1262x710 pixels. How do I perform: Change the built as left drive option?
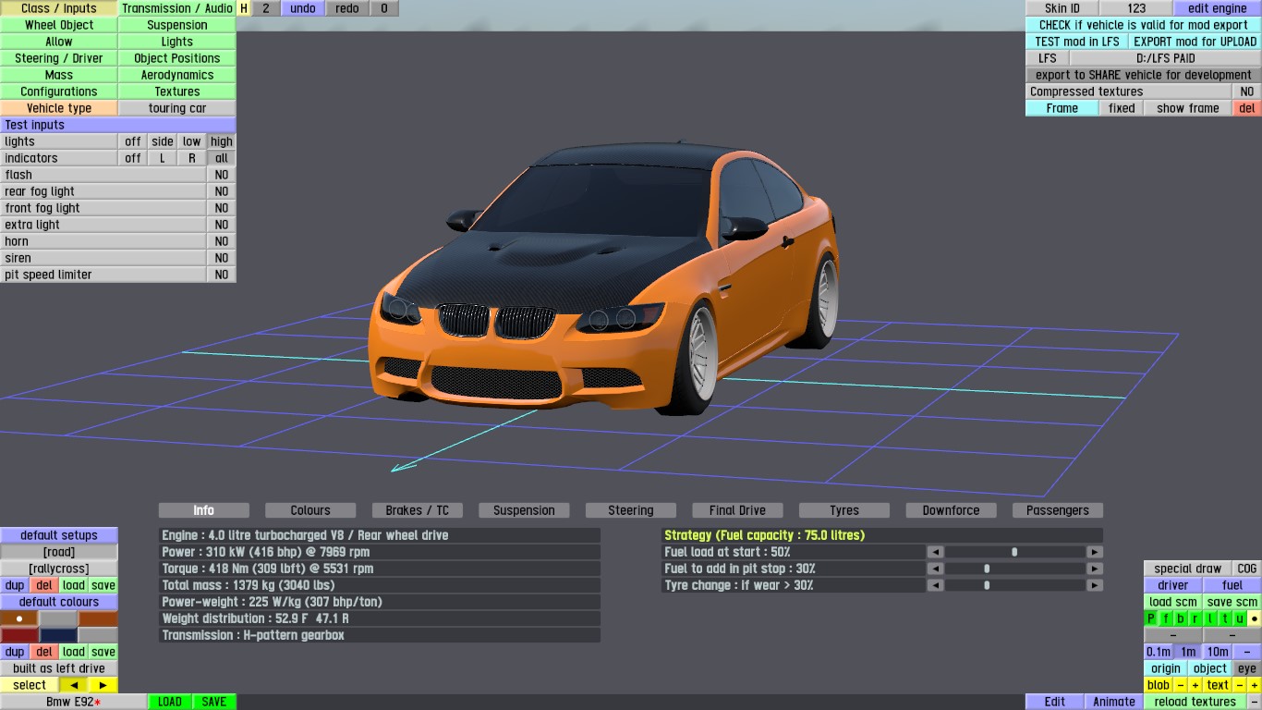tap(59, 668)
